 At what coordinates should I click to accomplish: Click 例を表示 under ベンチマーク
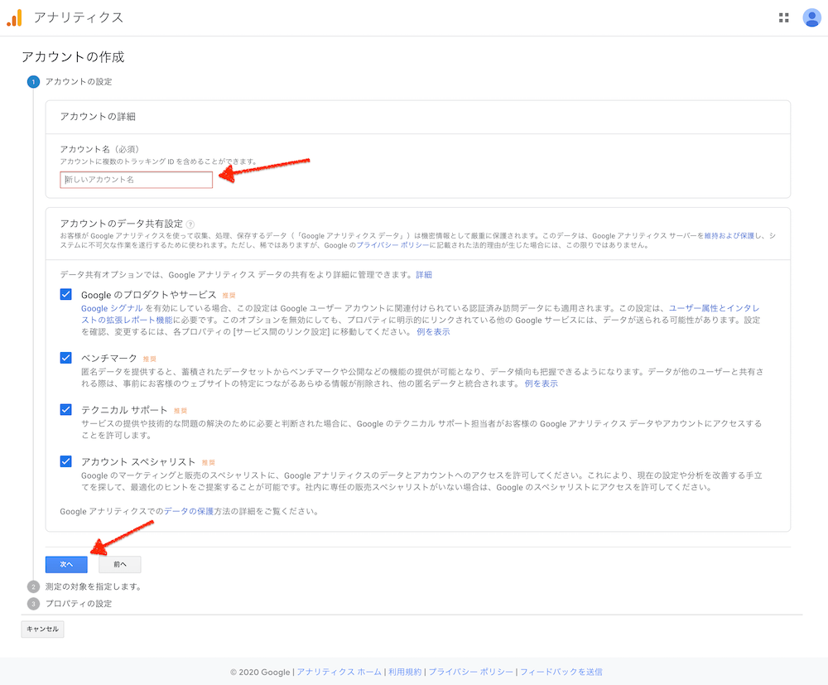(x=542, y=384)
